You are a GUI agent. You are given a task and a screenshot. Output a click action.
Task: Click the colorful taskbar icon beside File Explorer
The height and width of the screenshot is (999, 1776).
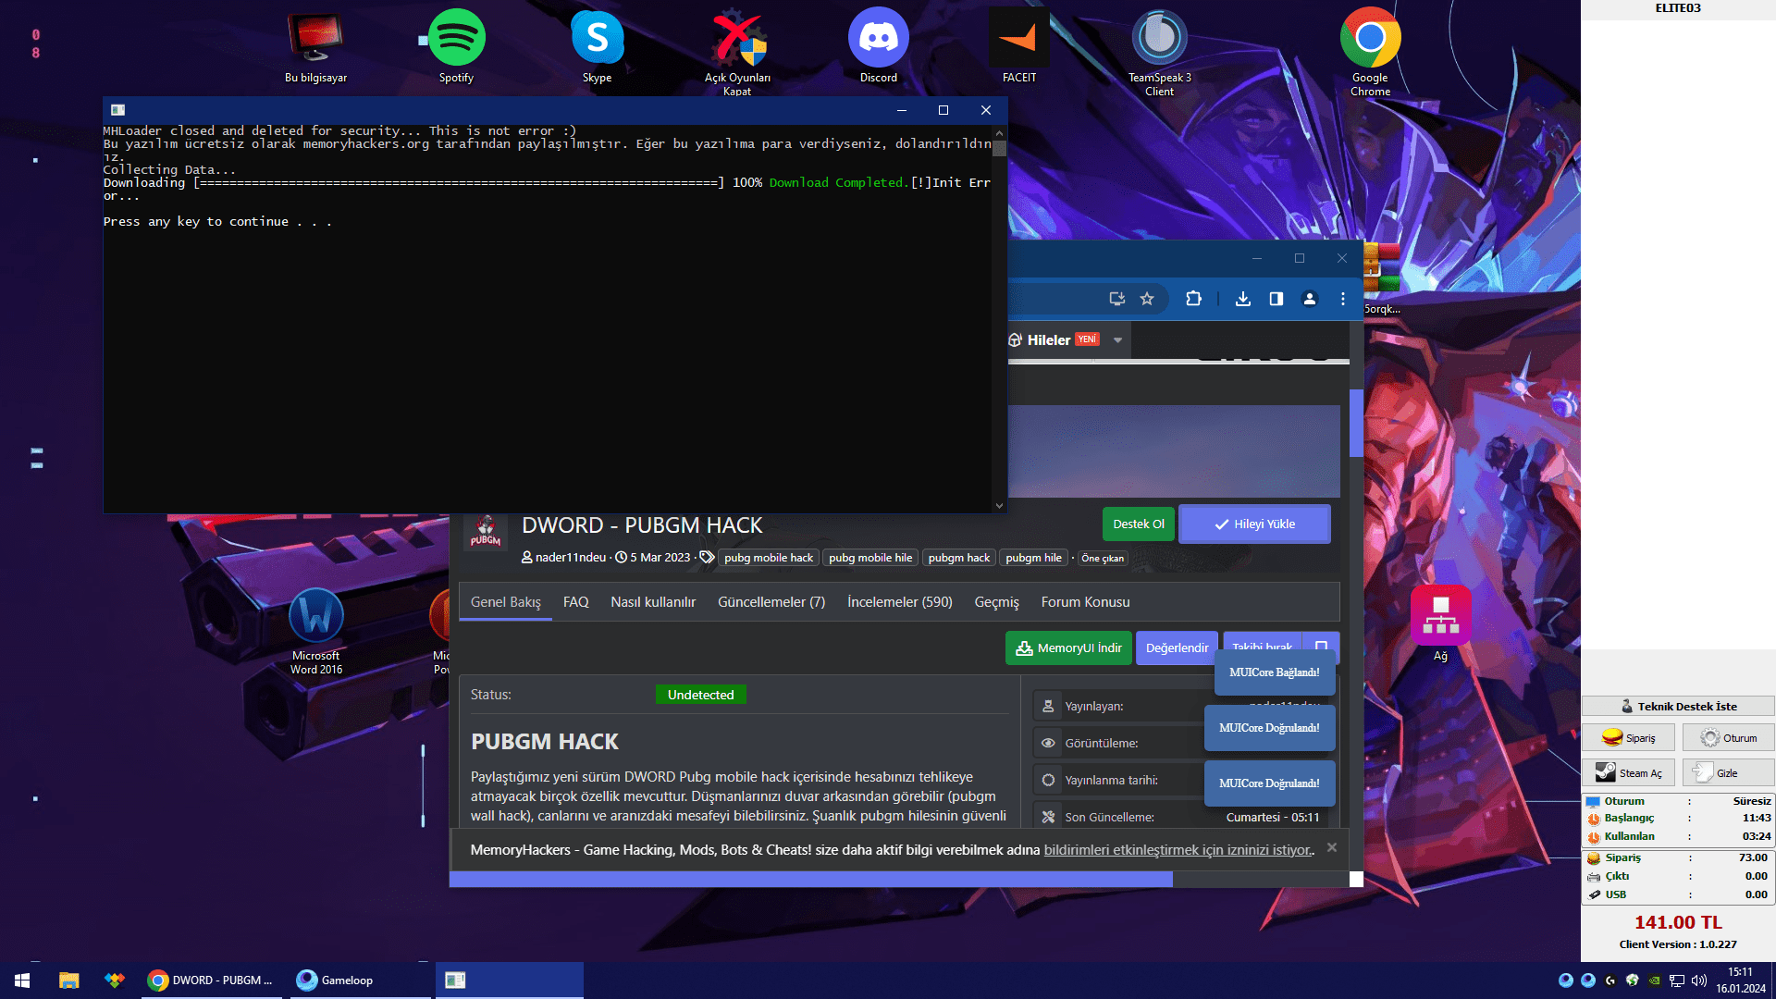[115, 980]
